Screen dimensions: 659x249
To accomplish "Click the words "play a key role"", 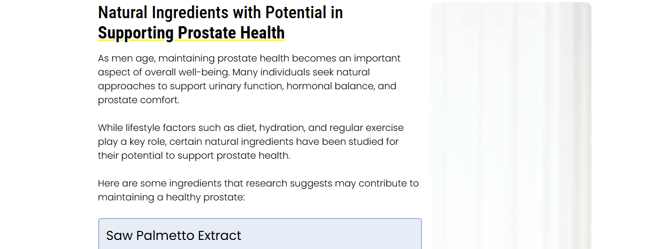I will pyautogui.click(x=133, y=142).
